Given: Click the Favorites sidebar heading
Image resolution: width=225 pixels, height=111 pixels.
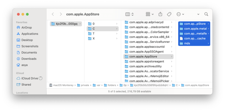Looking at the screenshot, I should [x=22, y=22].
